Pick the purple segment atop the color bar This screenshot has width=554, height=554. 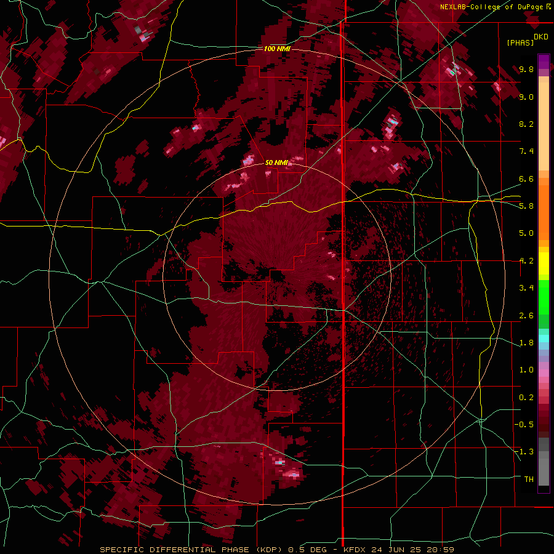[544, 62]
